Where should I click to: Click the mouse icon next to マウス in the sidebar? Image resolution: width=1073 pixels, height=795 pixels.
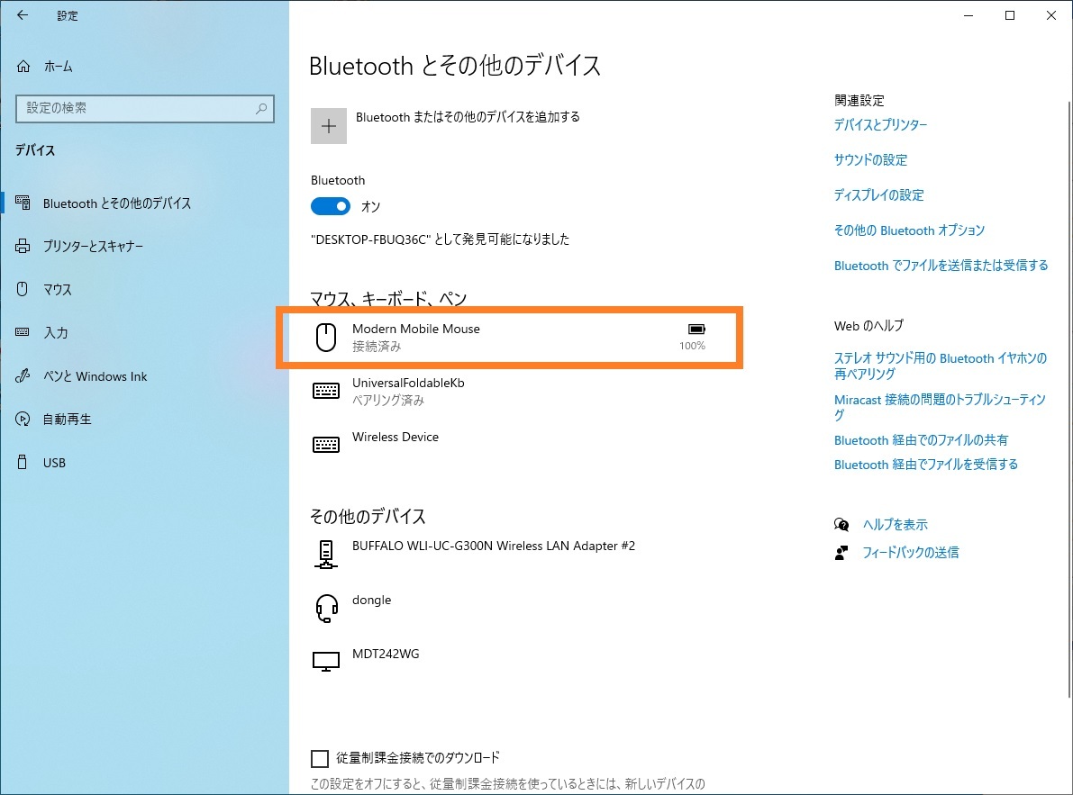click(x=23, y=289)
